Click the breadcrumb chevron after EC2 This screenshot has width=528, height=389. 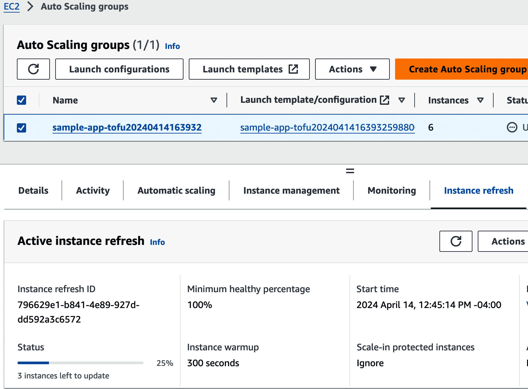coord(30,6)
